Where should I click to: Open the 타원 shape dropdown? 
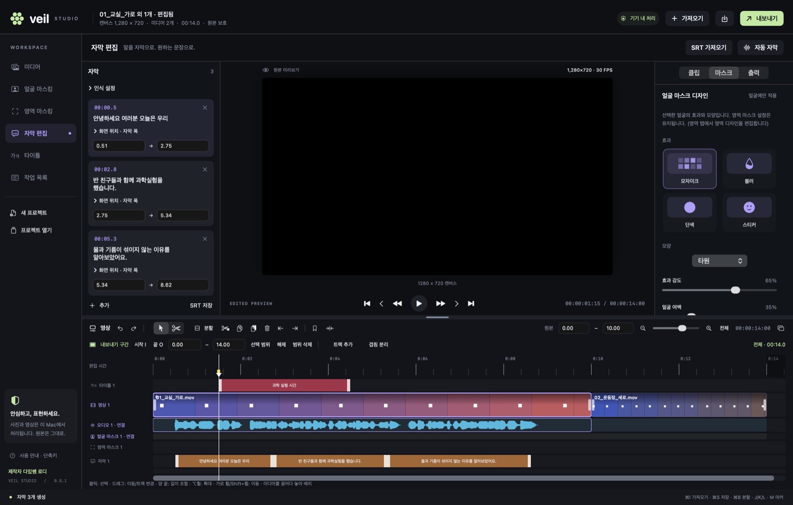tap(719, 261)
